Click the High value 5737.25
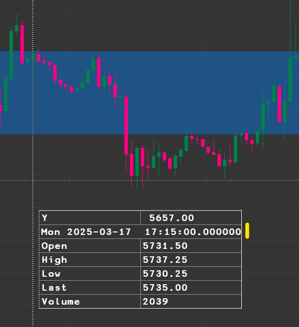Image resolution: width=299 pixels, height=327 pixels. tap(165, 260)
